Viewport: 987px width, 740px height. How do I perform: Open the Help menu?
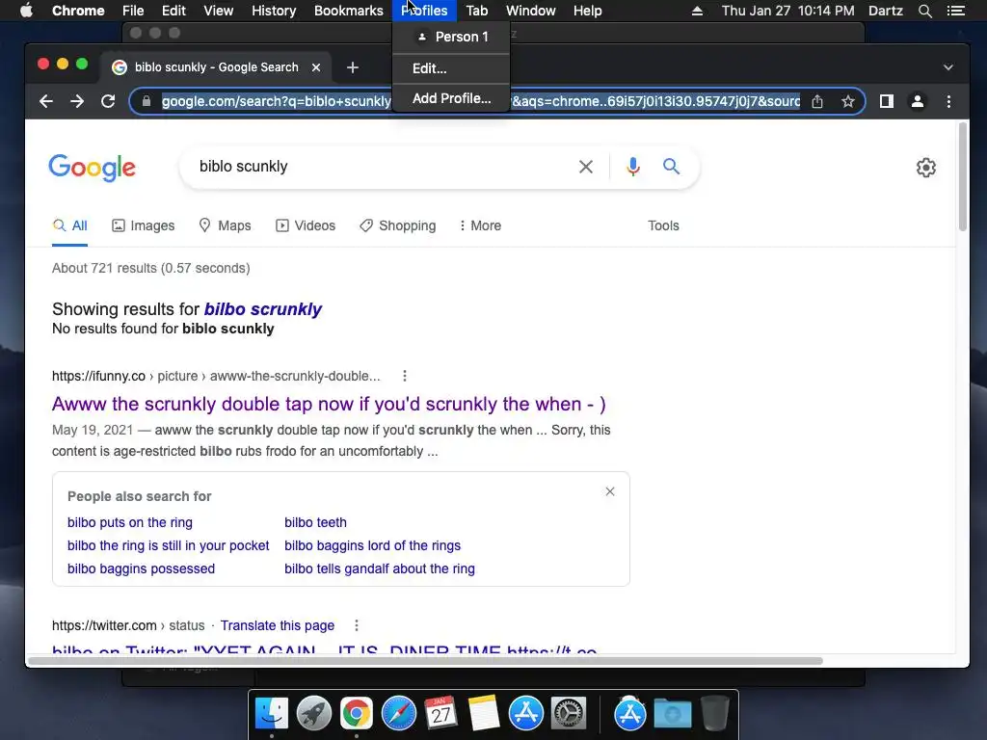point(587,11)
